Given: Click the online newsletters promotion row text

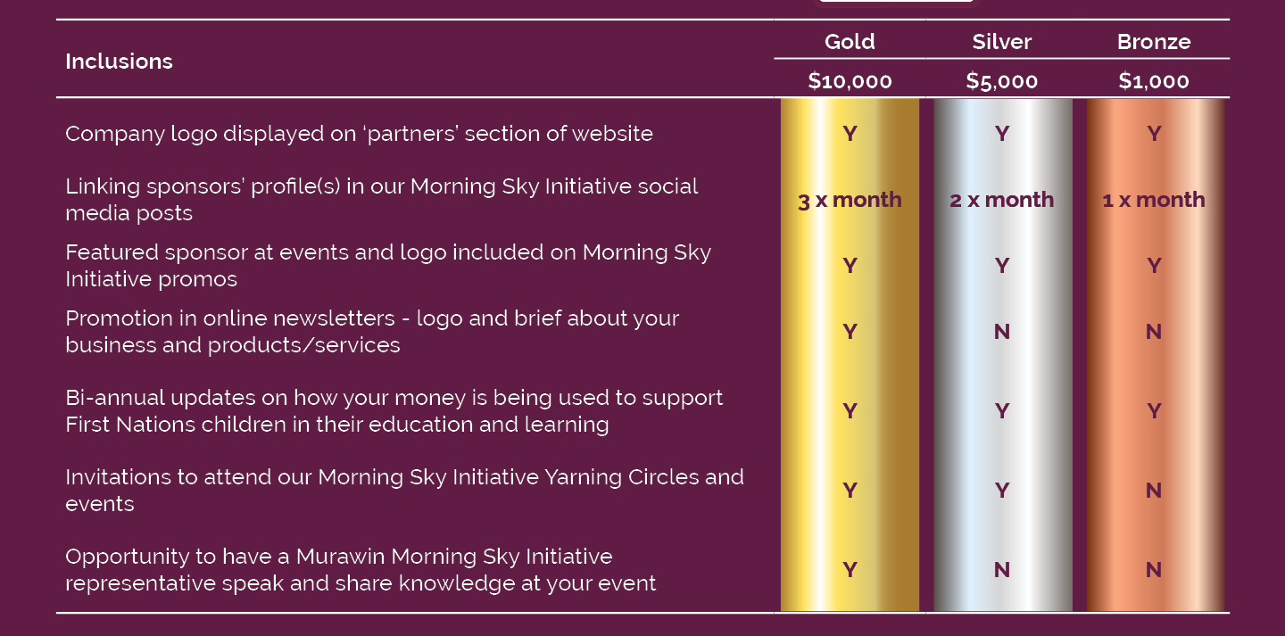Looking at the screenshot, I should click(x=372, y=332).
